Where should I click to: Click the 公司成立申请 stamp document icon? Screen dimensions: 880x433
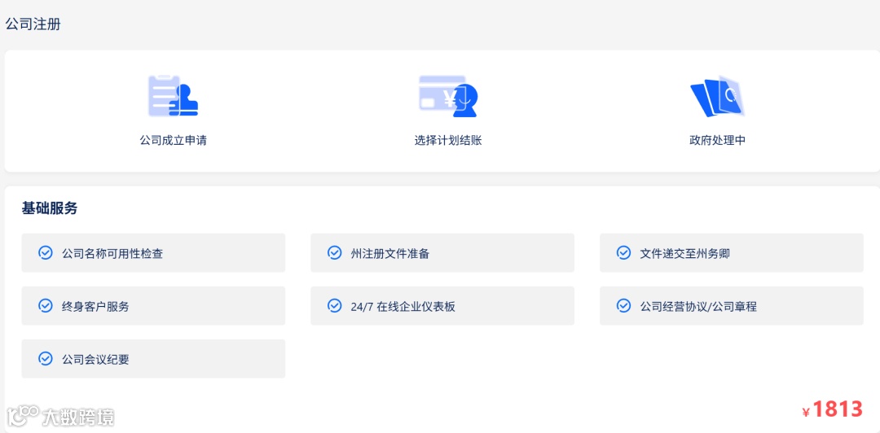[x=173, y=95]
